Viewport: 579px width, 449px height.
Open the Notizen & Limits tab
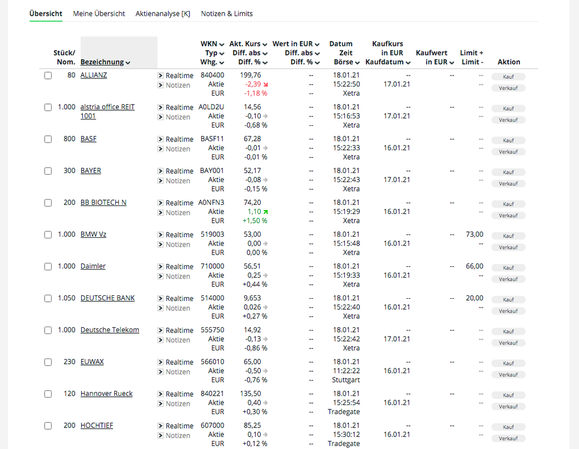(227, 13)
